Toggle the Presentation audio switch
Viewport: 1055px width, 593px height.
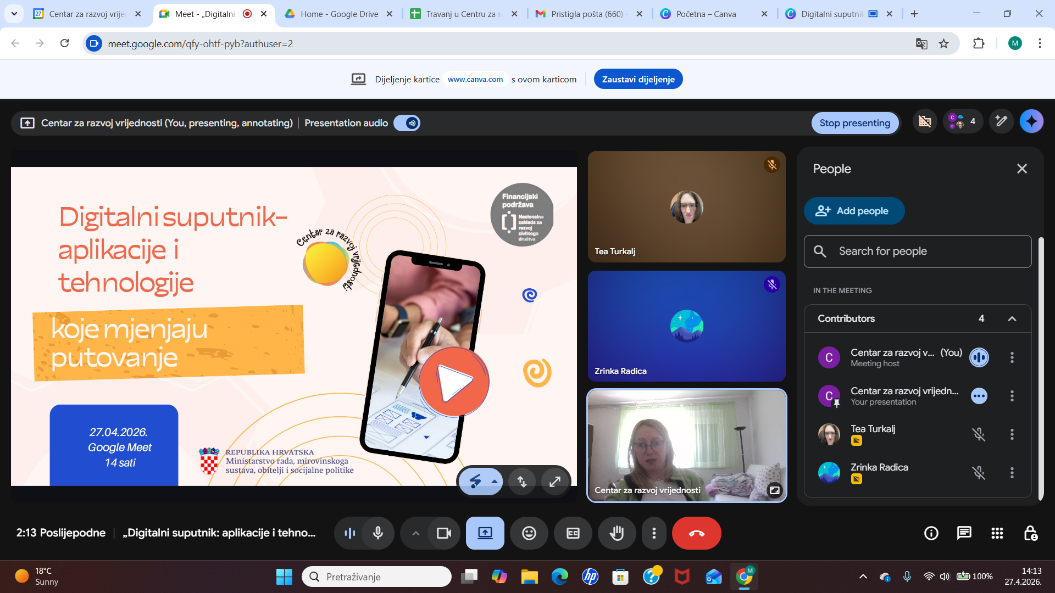pyautogui.click(x=407, y=123)
